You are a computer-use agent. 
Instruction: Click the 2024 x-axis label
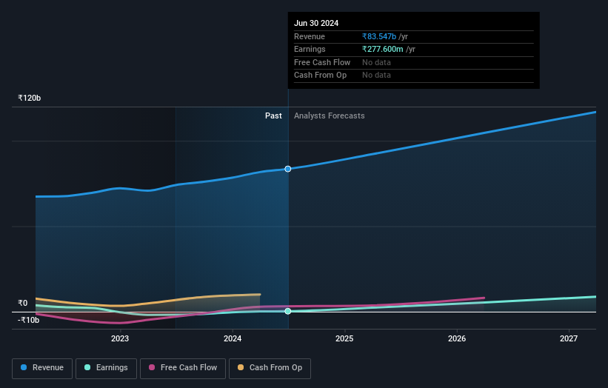(233, 338)
